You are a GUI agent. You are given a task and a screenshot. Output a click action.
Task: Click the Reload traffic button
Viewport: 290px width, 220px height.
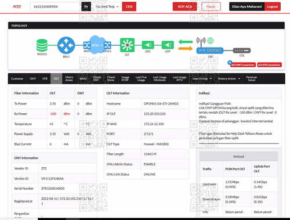coord(239,157)
